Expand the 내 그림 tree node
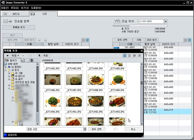Viewport: 194px width, 140px height. (9, 73)
